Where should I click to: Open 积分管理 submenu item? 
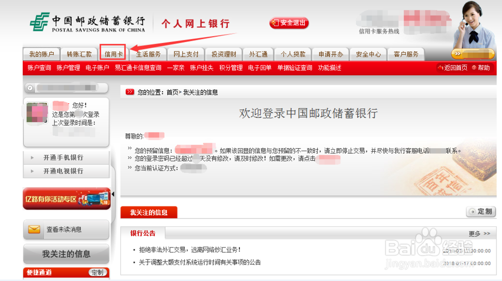point(231,68)
